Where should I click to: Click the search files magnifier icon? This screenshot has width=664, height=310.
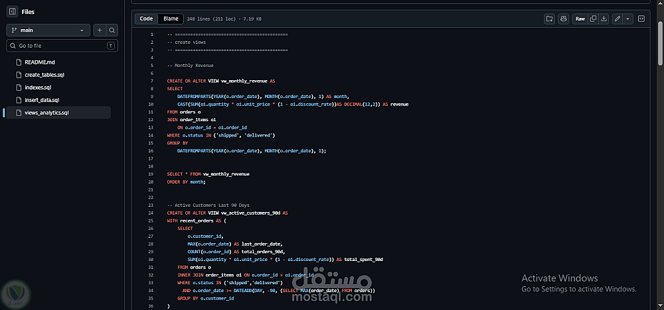coord(112,30)
